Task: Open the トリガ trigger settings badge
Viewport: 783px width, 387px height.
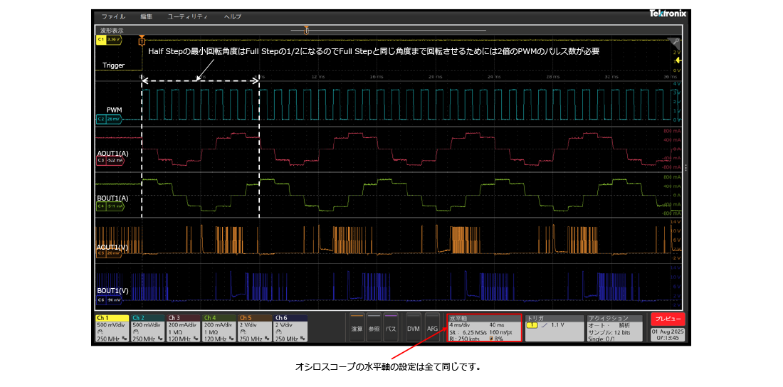Action: pos(552,329)
